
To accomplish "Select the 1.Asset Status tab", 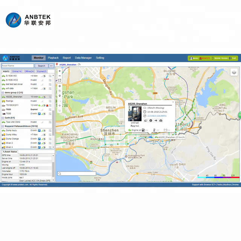I will tap(10, 152).
